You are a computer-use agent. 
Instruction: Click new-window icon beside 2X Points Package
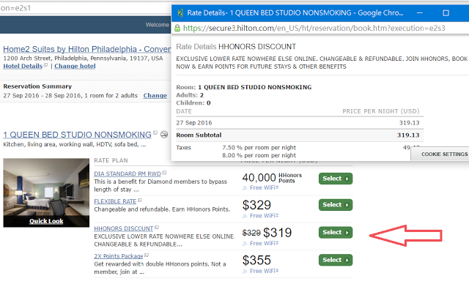pyautogui.click(x=147, y=255)
